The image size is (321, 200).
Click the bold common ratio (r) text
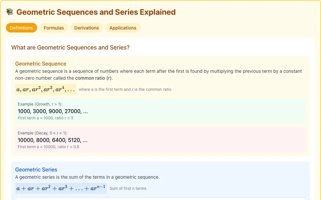[x=93, y=78]
